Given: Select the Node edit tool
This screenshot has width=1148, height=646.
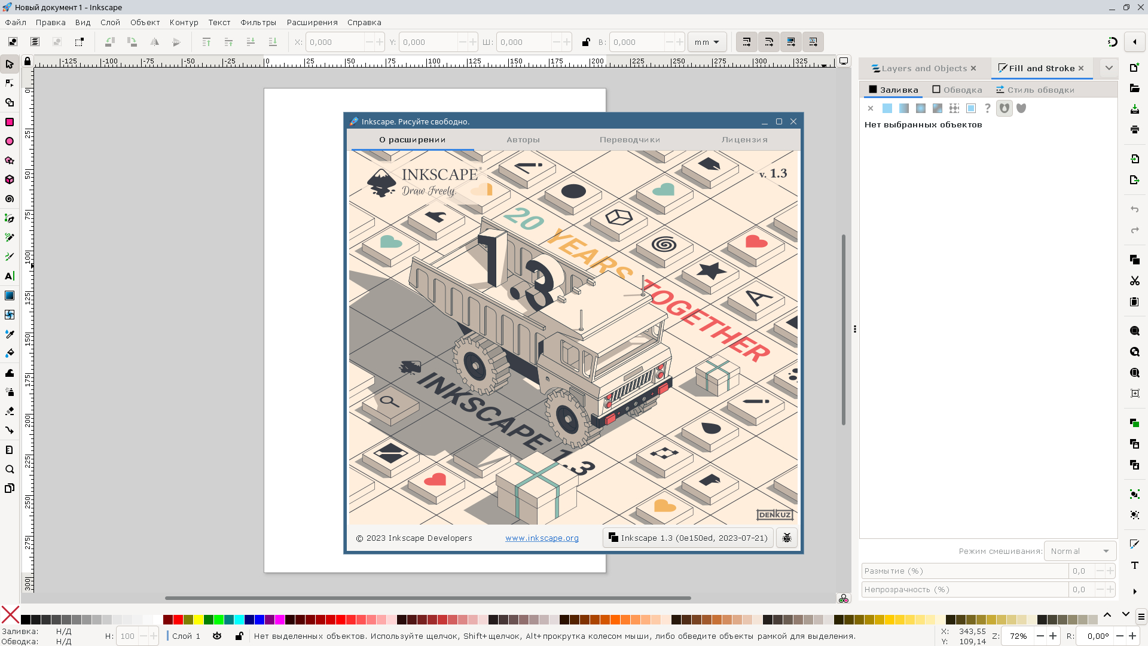Looking at the screenshot, I should pyautogui.click(x=10, y=83).
